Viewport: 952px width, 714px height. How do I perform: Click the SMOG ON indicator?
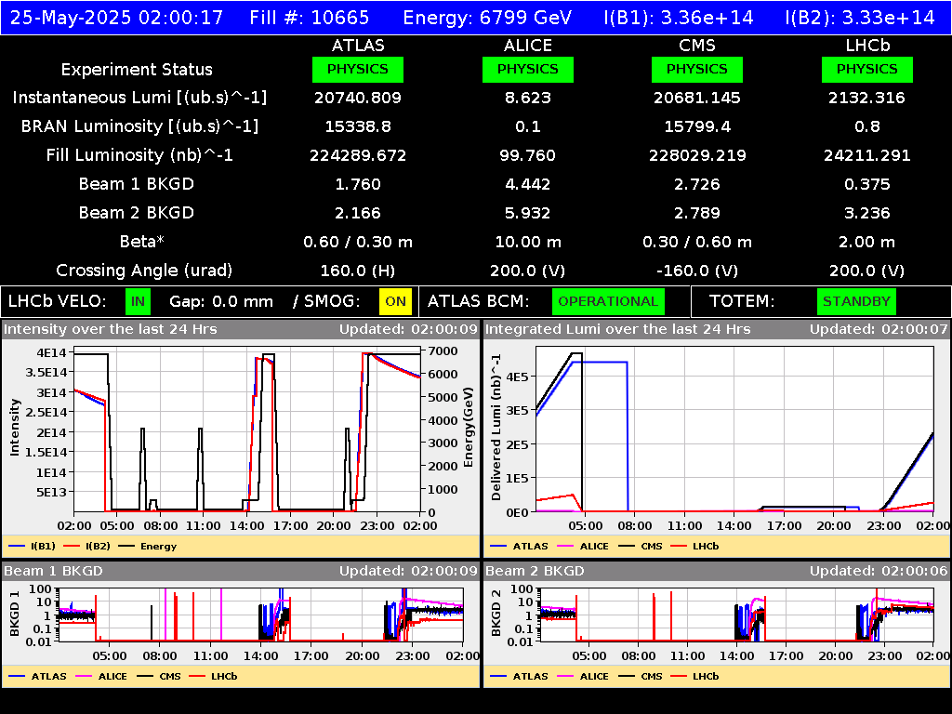[395, 301]
